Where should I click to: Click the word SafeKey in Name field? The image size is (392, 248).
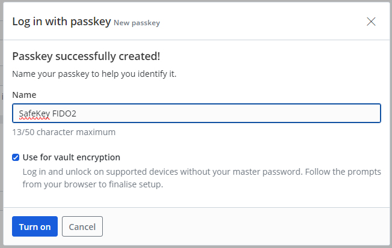(x=34, y=113)
